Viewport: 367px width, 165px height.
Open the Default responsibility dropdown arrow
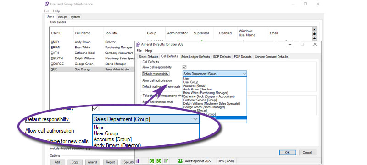click(x=245, y=74)
